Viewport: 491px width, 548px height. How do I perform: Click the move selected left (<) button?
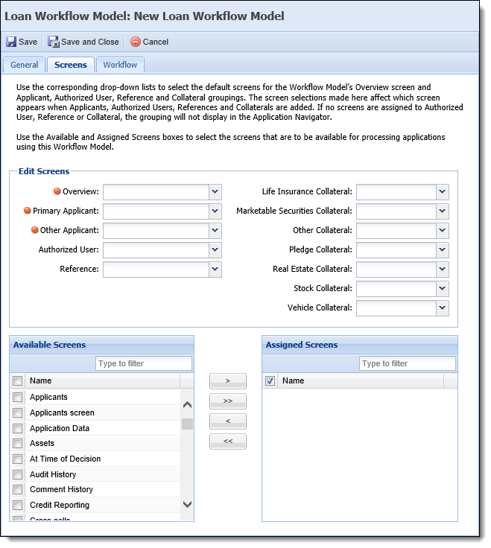(228, 421)
